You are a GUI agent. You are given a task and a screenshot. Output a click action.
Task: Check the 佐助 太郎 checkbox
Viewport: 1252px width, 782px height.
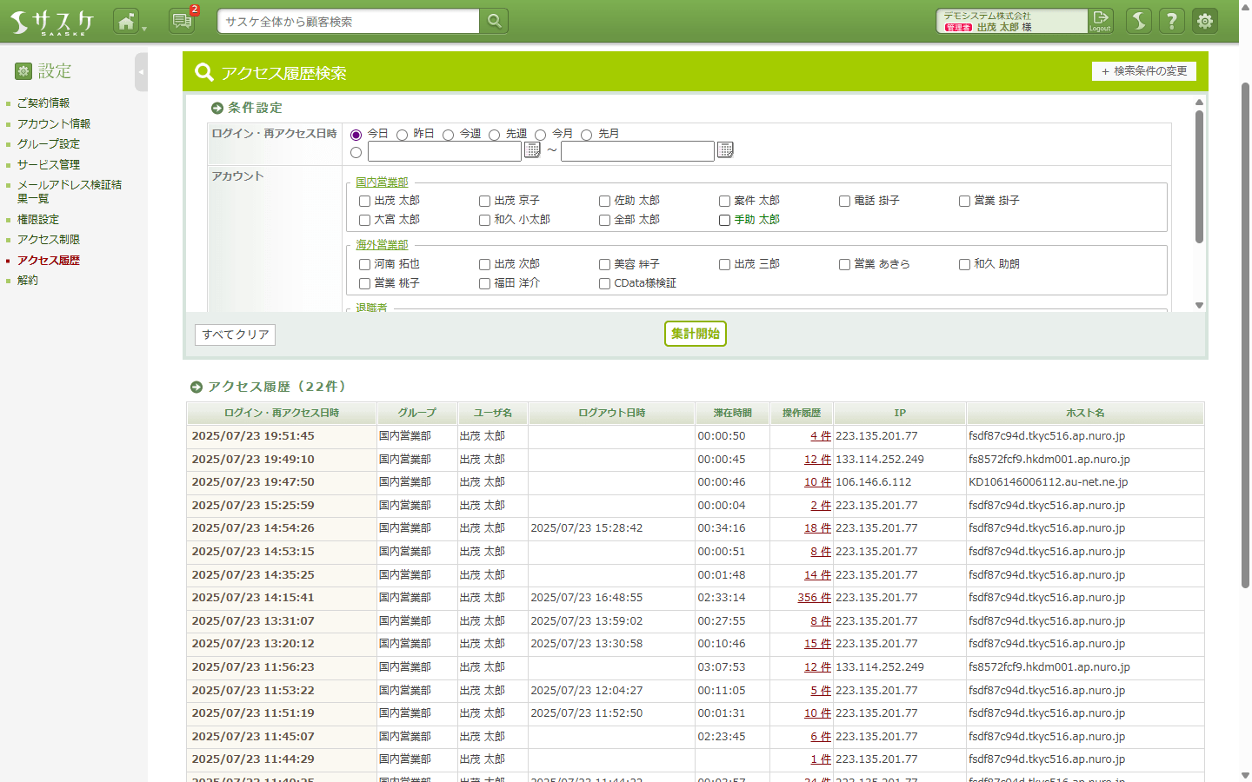605,201
